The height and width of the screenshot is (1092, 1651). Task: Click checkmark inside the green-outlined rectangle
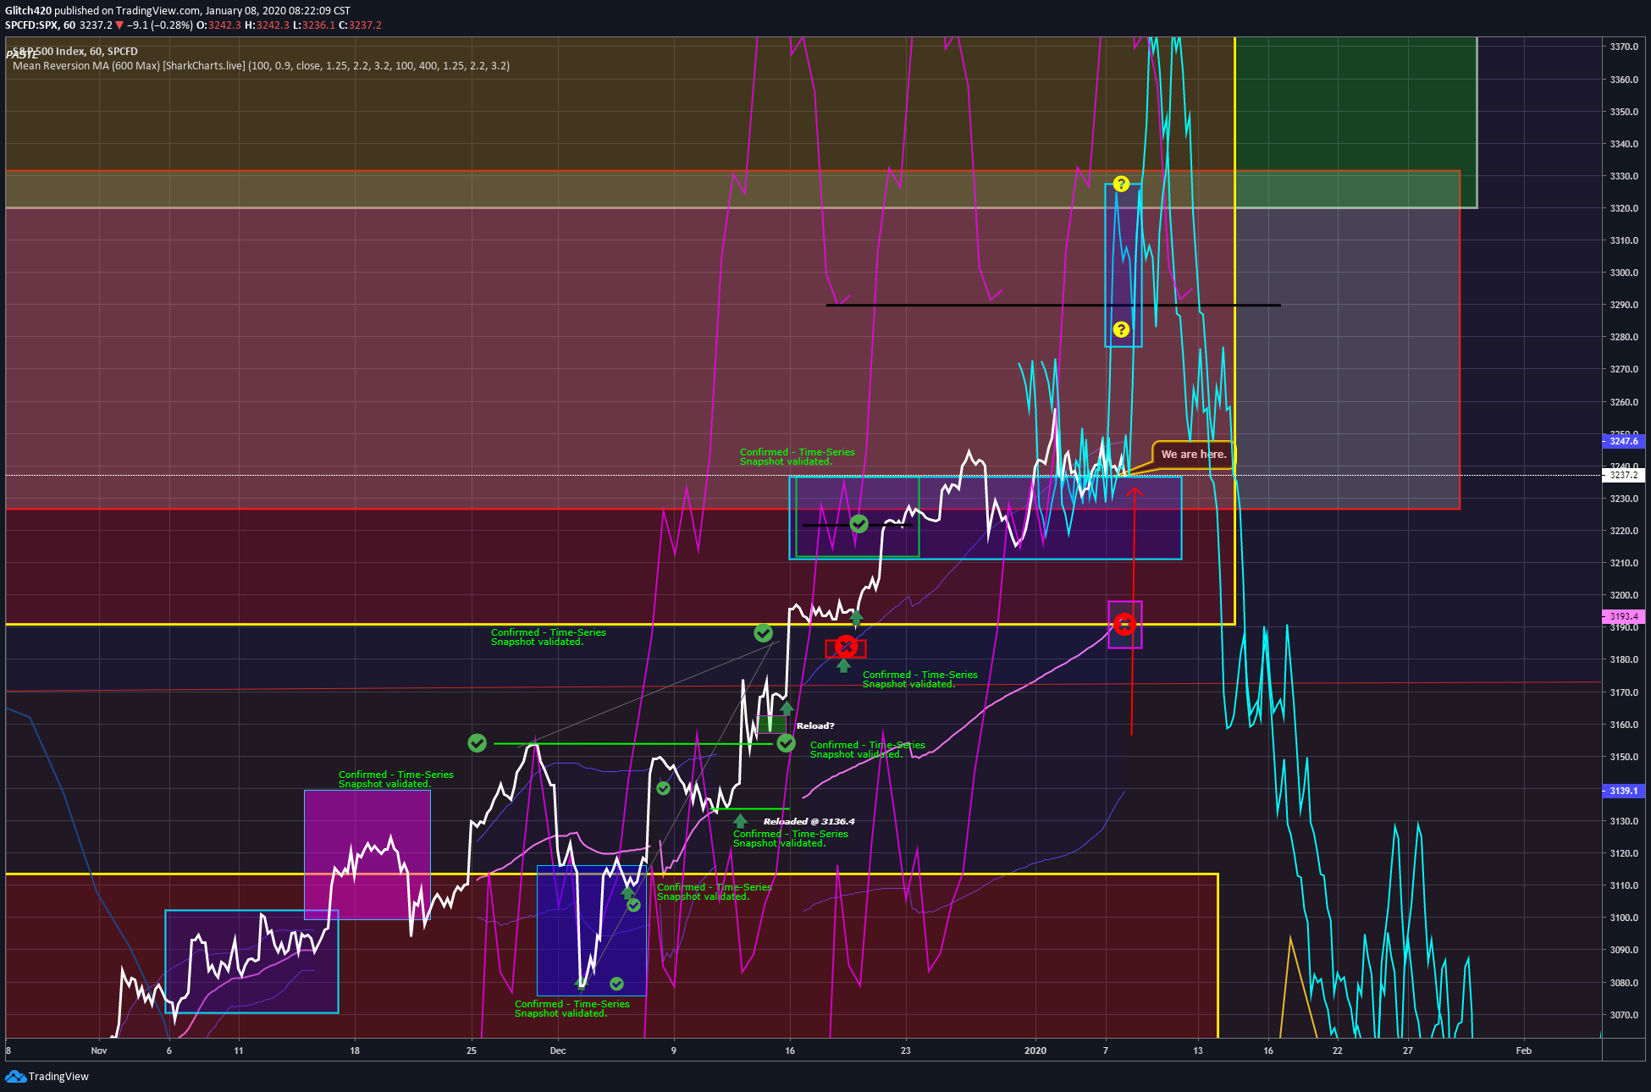859,524
